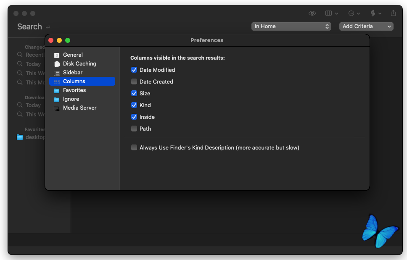Open the 'in Home' search scope dropdown

(291, 26)
